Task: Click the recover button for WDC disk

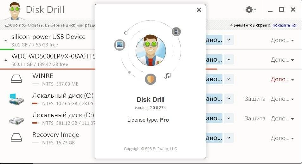Action: (214, 59)
